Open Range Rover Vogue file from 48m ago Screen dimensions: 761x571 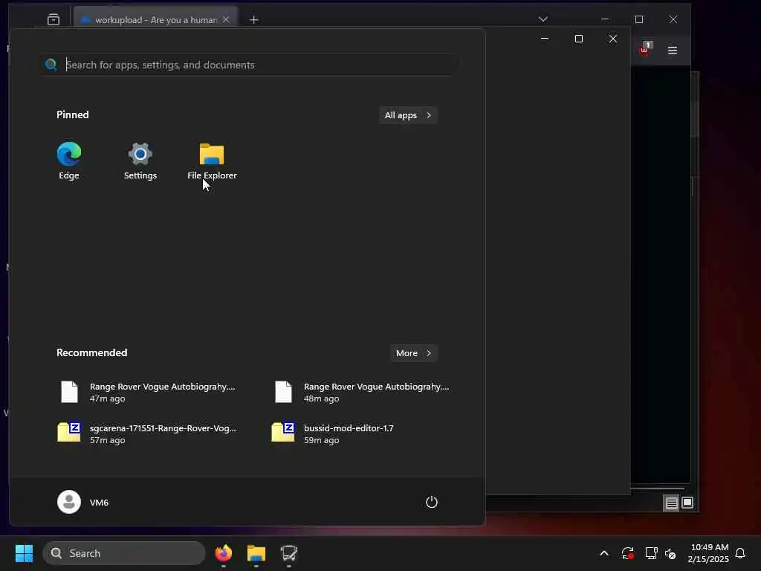tap(362, 392)
